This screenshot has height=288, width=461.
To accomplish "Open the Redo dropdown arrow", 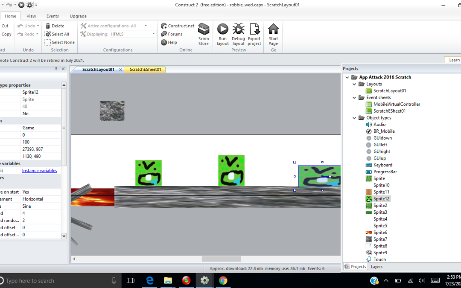I will tap(37, 34).
